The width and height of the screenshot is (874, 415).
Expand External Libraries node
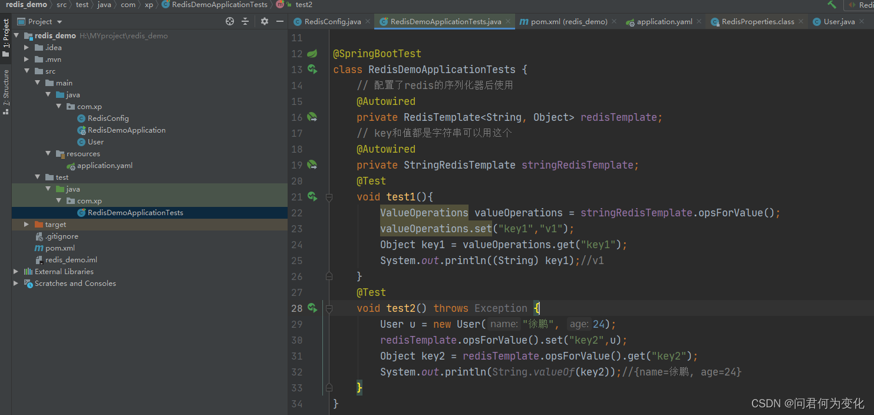16,272
